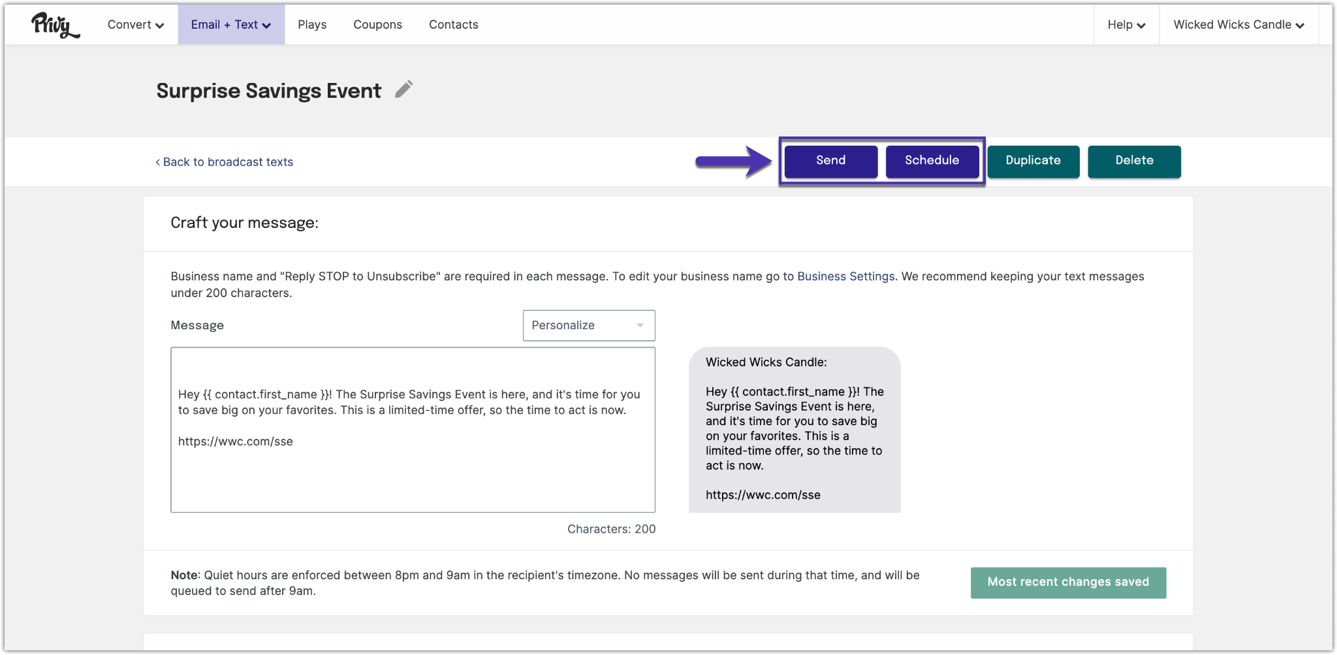
Task: Go to the Plays page
Action: (x=312, y=25)
